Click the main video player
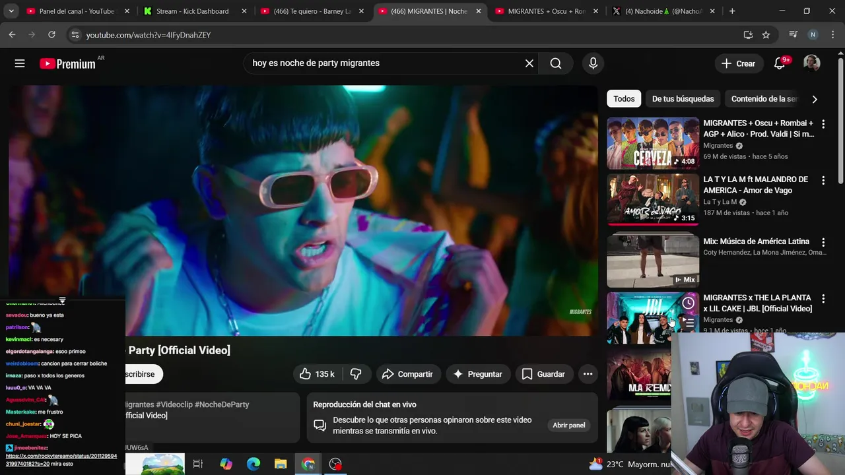 click(303, 210)
